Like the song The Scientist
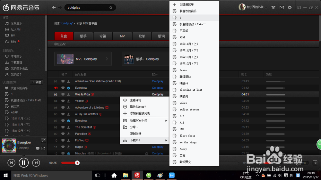The width and height of the screenshot is (321, 180). click(63, 127)
